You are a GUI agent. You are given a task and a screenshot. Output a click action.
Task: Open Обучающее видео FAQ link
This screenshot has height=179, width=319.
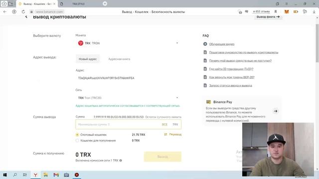coord(222,44)
